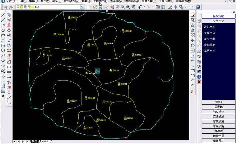The height and width of the screenshot is (144, 236).
Task: Open the 土地利用(L) menu
Action: (100, 1)
